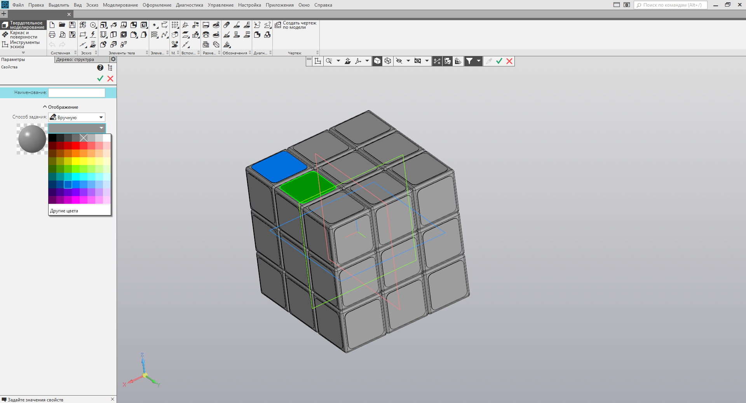This screenshot has width=746, height=403.
Task: Click the Open file folder icon
Action: [62, 25]
